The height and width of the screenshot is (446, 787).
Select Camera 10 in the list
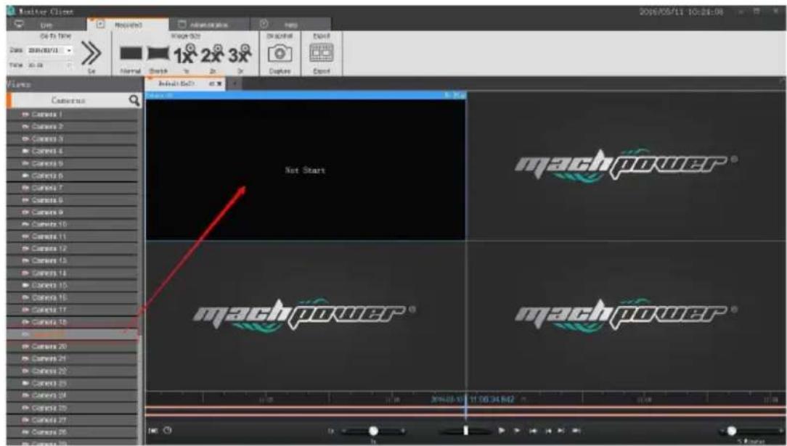click(x=73, y=225)
